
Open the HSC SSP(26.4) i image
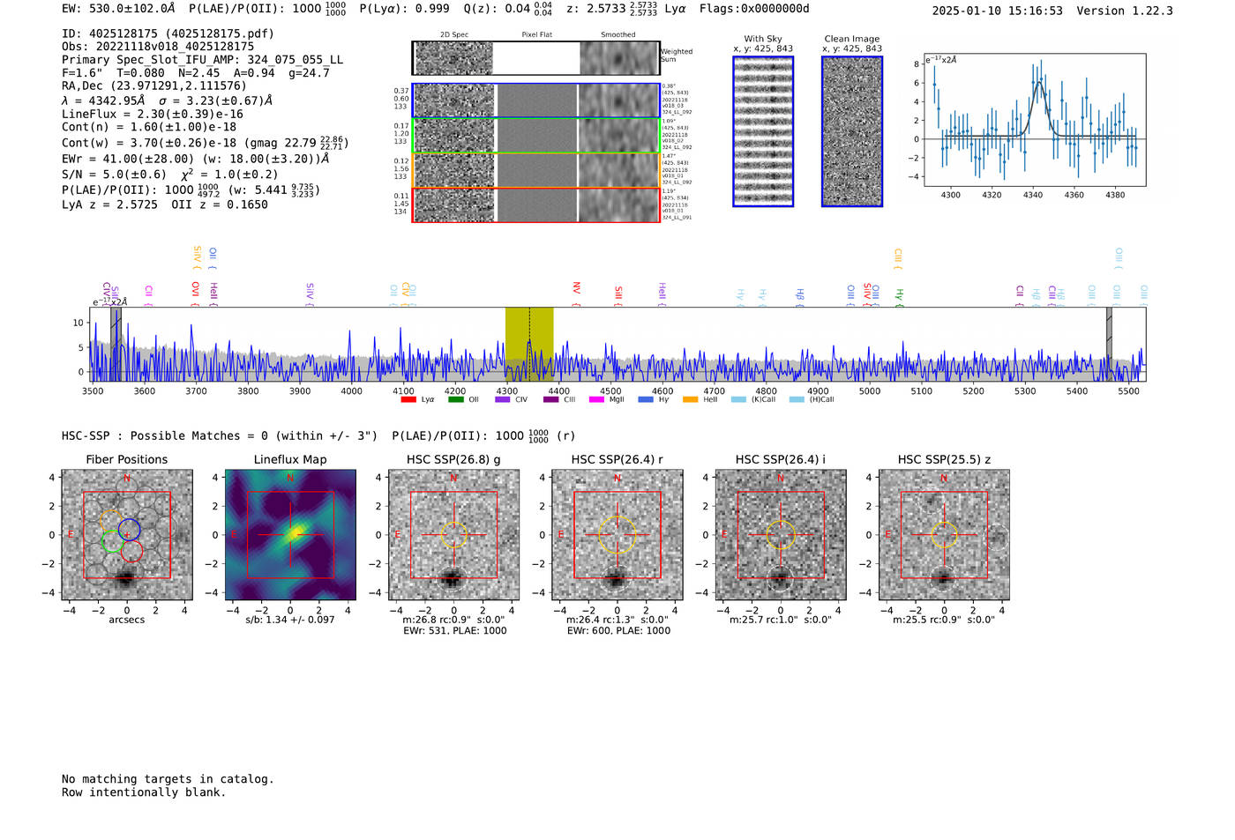[781, 535]
